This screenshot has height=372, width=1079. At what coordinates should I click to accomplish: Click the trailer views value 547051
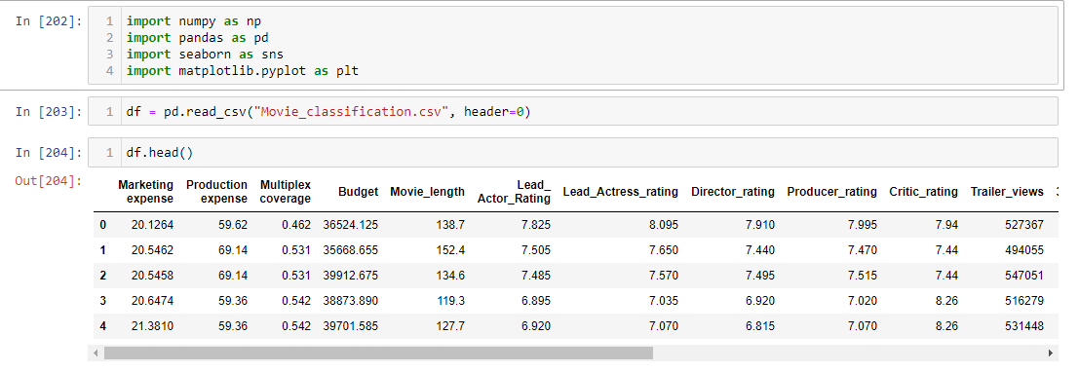pyautogui.click(x=1024, y=276)
